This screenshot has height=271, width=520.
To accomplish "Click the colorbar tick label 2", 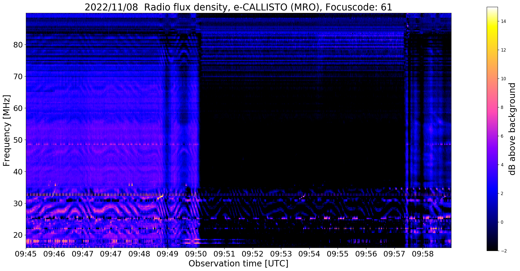I will (502, 194).
